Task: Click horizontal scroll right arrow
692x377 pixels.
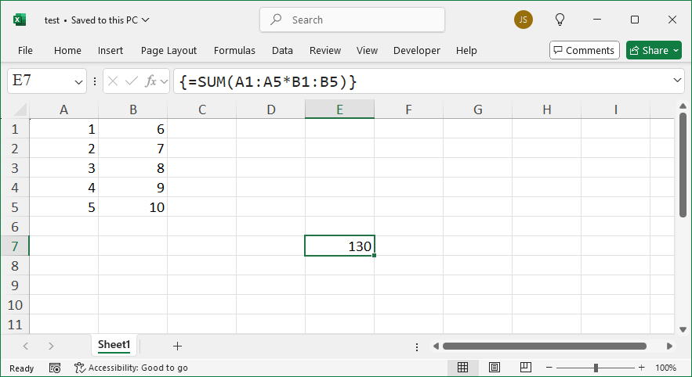Action: 669,346
